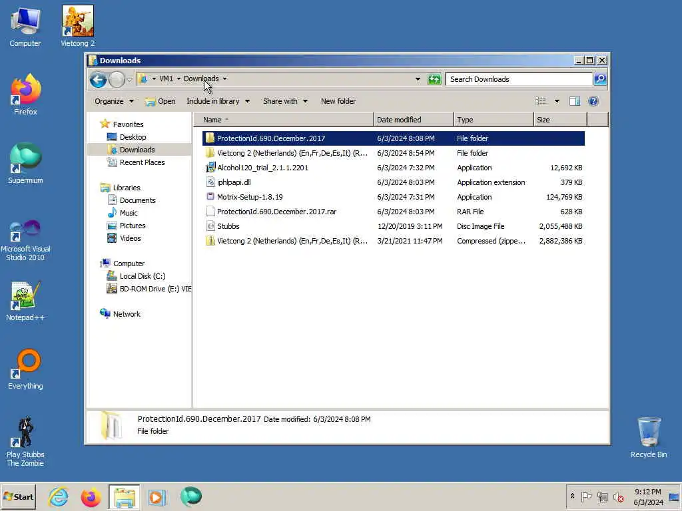The height and width of the screenshot is (511, 682).
Task: Click the Windows Explorer taskbar button
Action: [x=124, y=497]
